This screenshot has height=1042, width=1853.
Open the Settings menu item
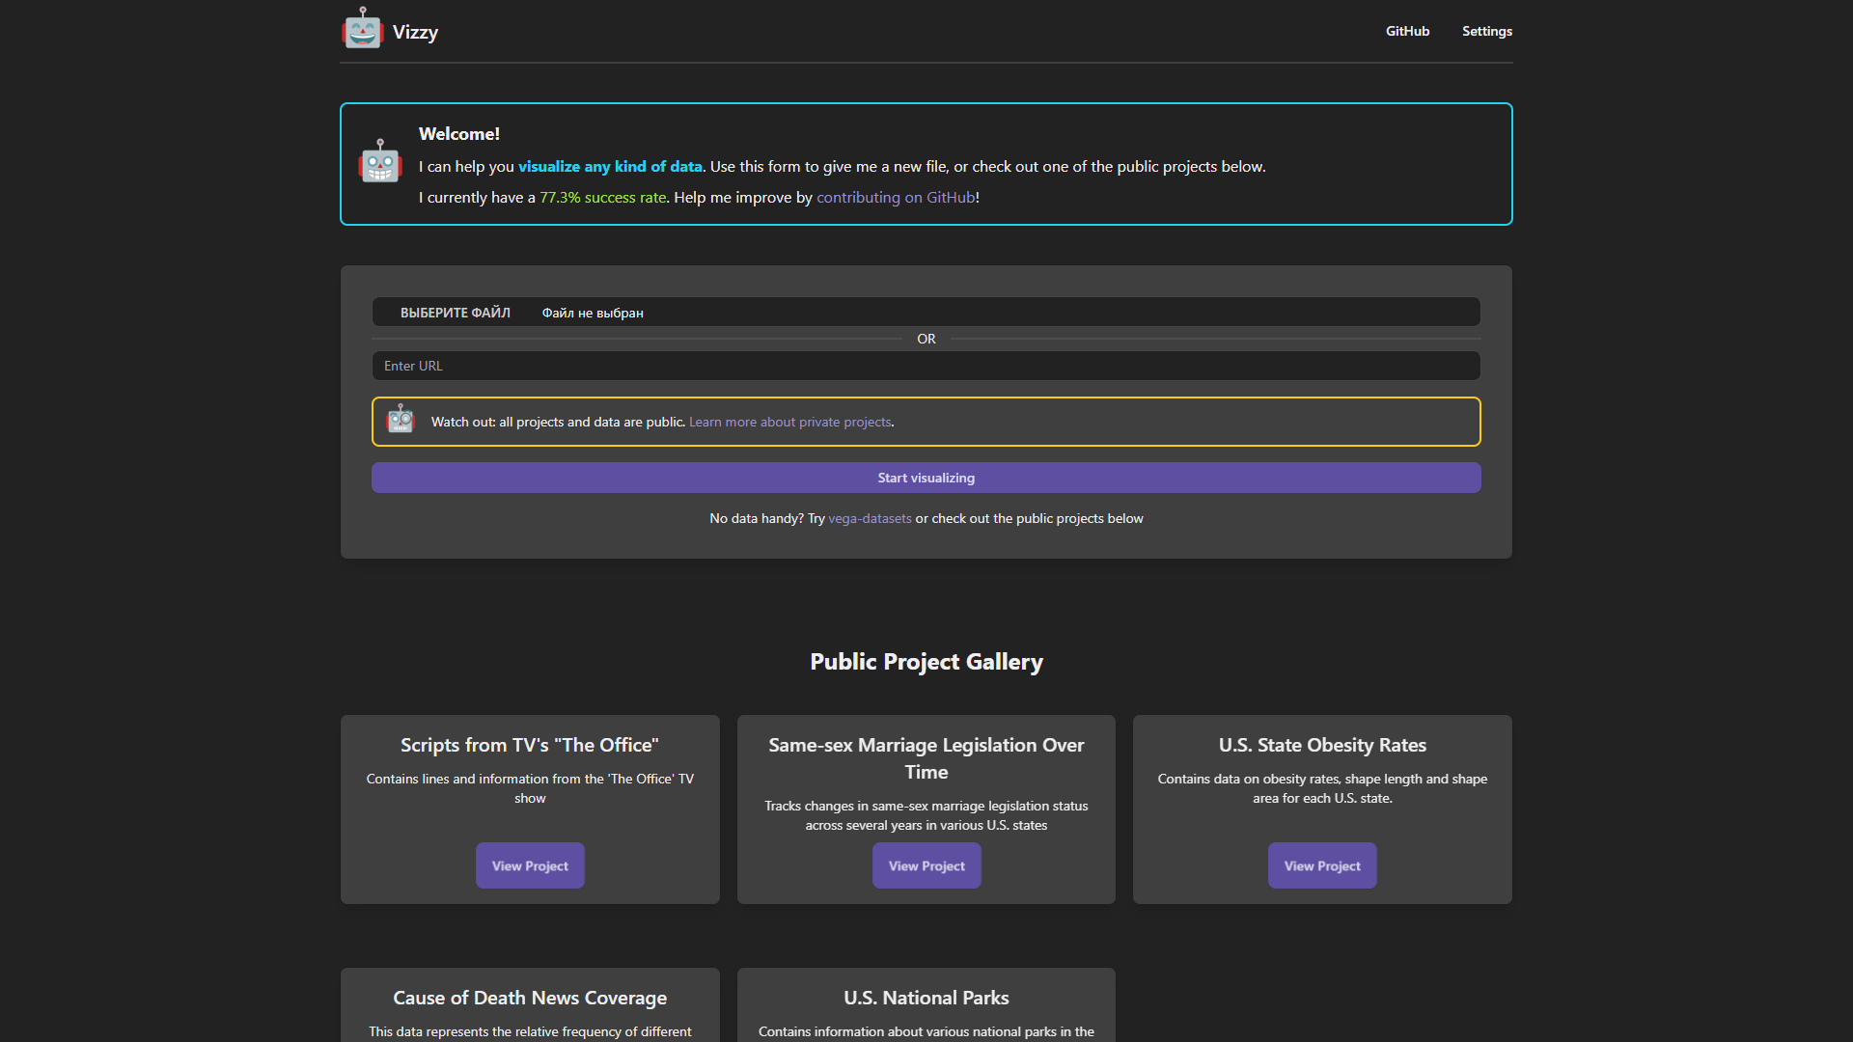(1486, 31)
